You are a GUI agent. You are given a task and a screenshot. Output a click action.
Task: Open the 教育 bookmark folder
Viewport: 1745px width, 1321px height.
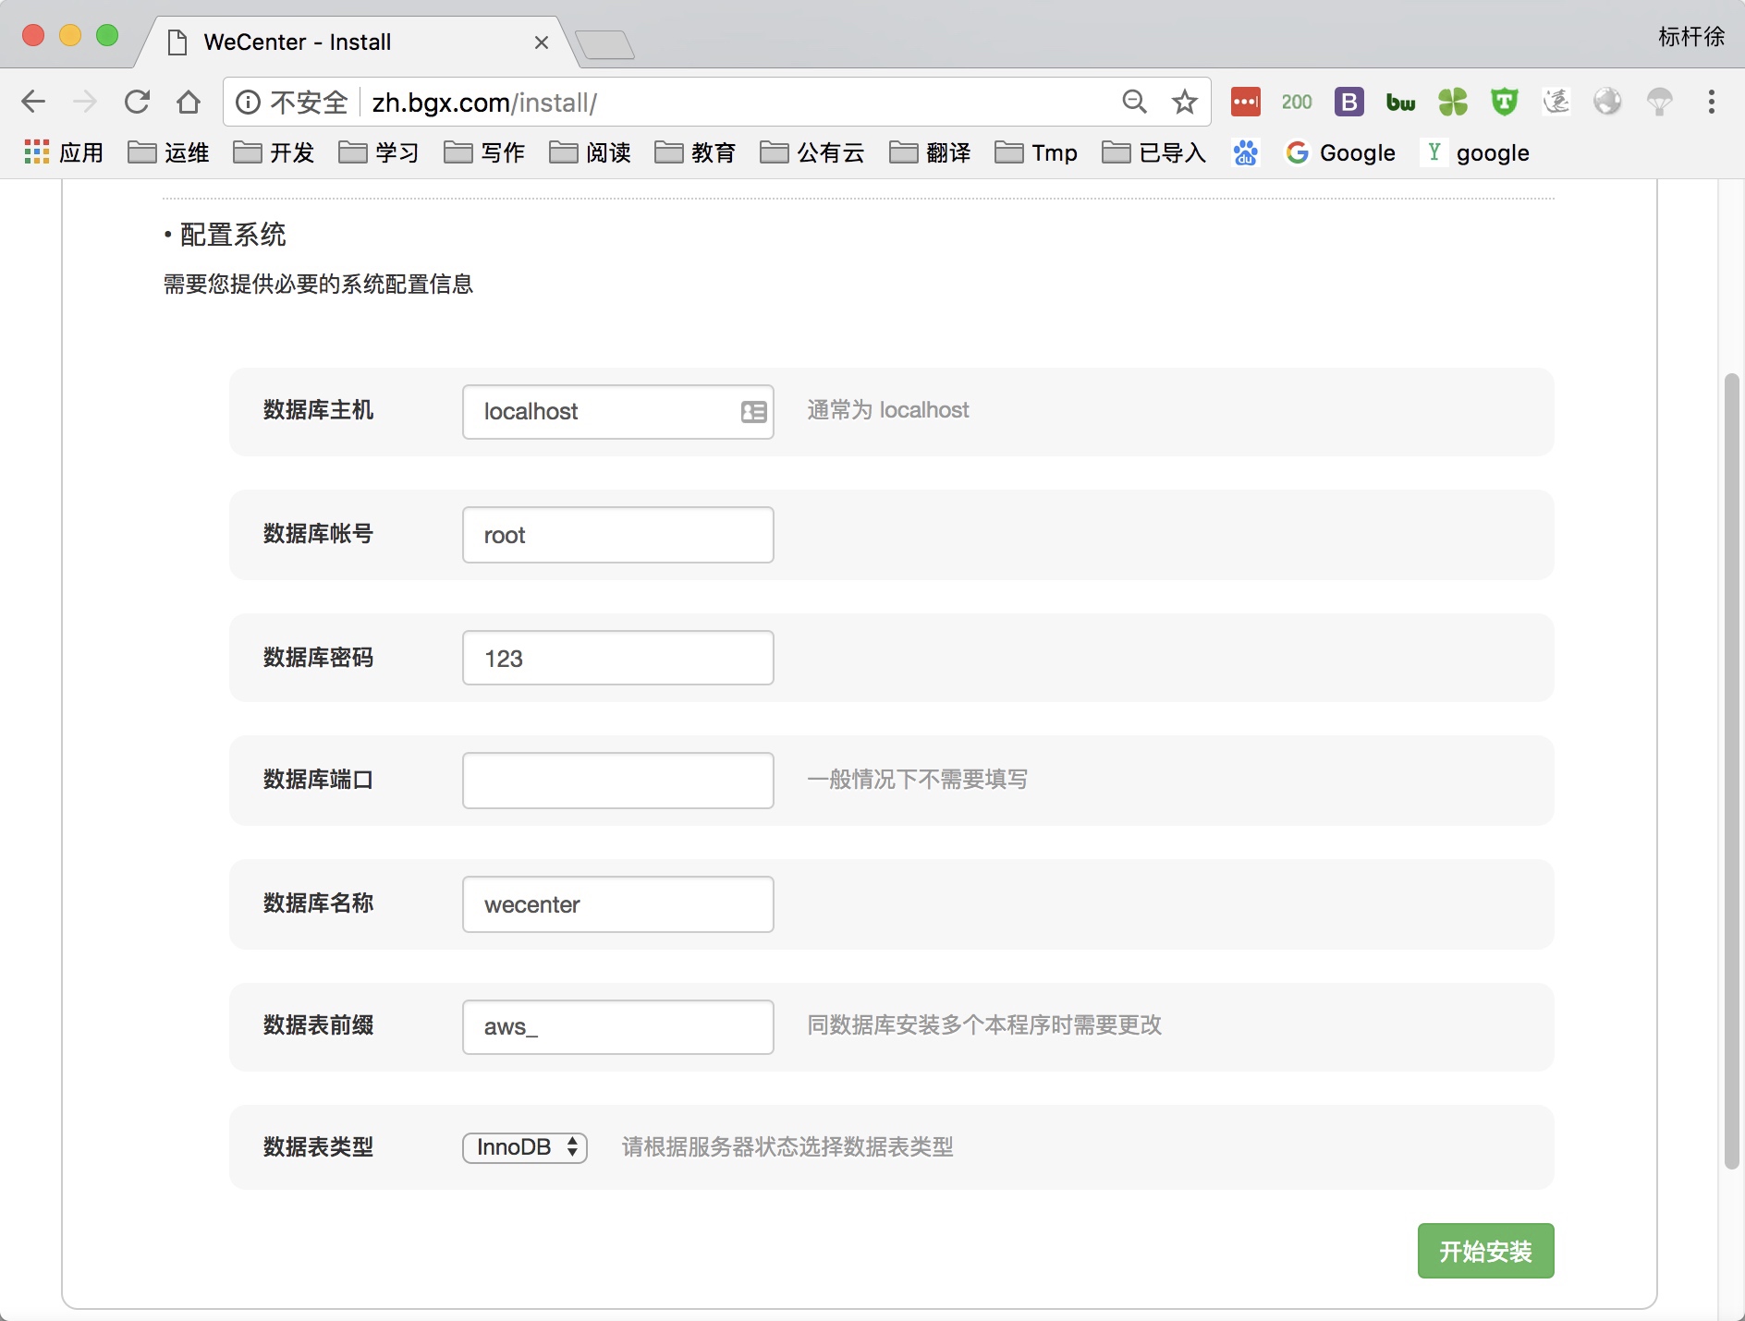695,152
